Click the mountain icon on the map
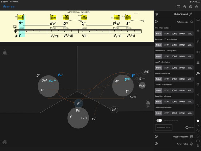The width and height of the screenshot is (201, 151). pos(5,52)
